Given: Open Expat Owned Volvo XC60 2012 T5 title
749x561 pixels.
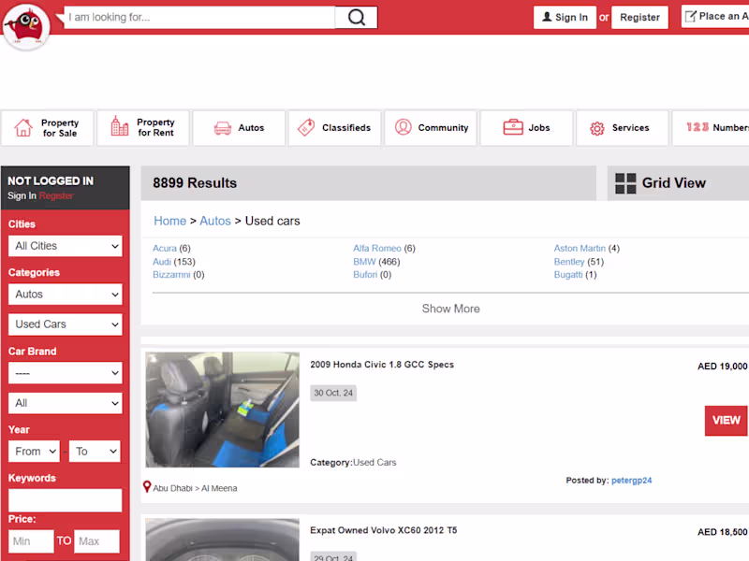Looking at the screenshot, I should tap(384, 530).
